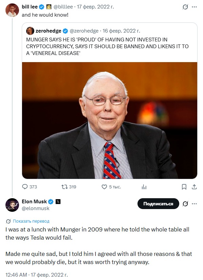Click the X affiliation badge next to Elon Musk

tap(58, 202)
